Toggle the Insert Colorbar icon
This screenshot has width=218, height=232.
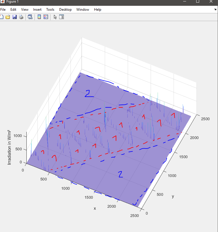tap(39, 17)
